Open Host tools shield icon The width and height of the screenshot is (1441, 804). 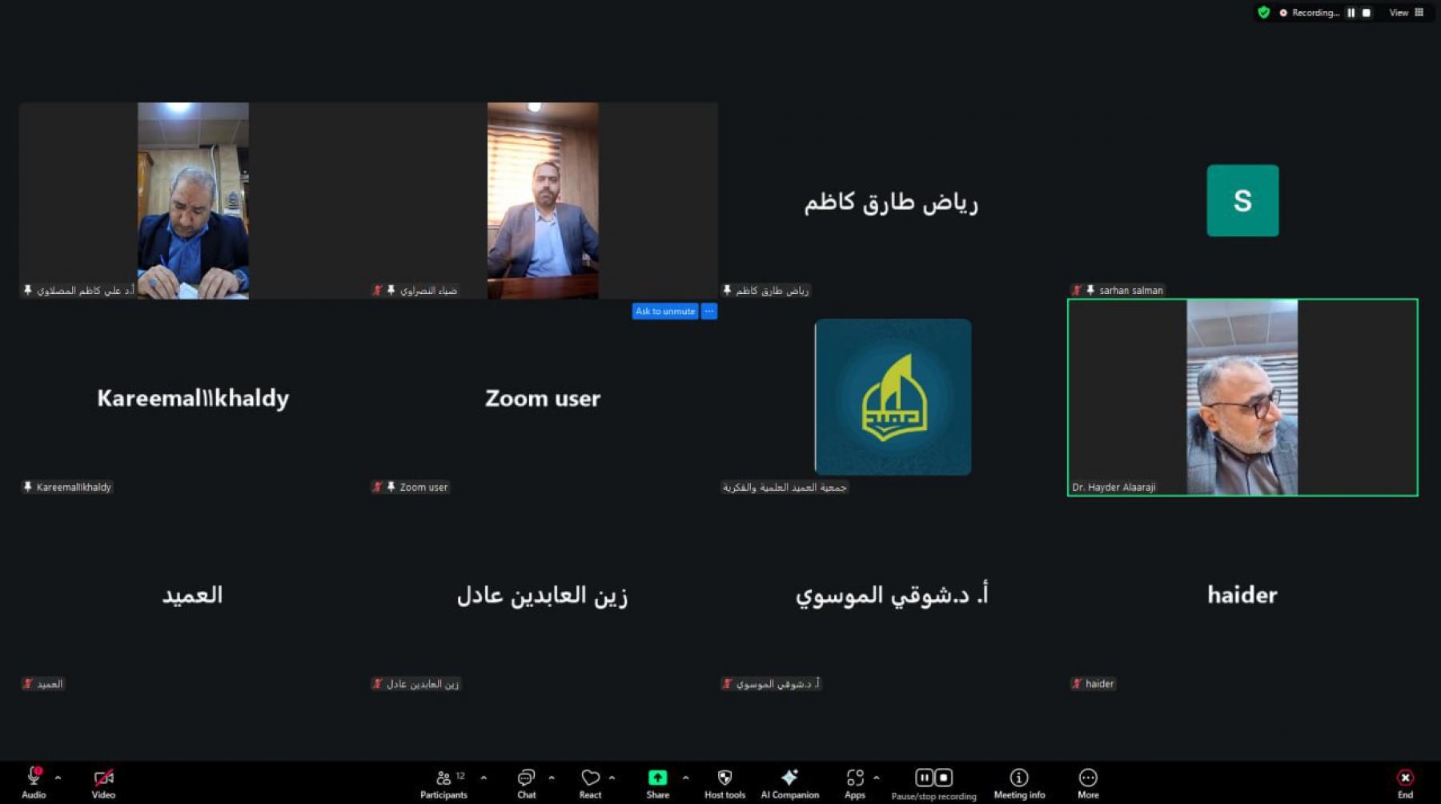pyautogui.click(x=725, y=778)
